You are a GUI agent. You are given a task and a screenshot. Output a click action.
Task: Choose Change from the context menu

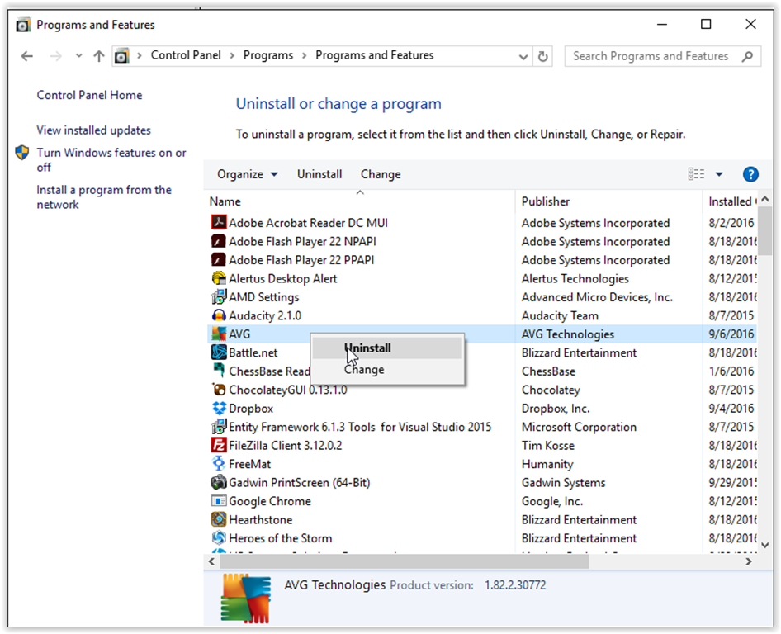click(x=387, y=370)
